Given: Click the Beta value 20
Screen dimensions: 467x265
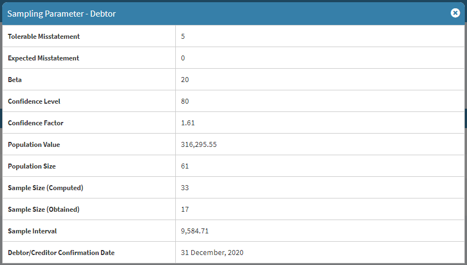Looking at the screenshot, I should 185,80.
